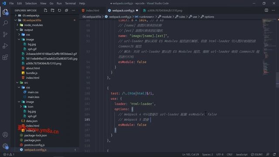
Task: Expand the css folder under output
Action: pyautogui.click(x=28, y=35)
